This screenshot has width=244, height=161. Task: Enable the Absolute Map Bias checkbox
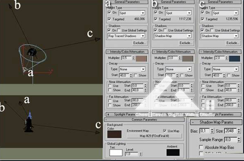[201, 147]
